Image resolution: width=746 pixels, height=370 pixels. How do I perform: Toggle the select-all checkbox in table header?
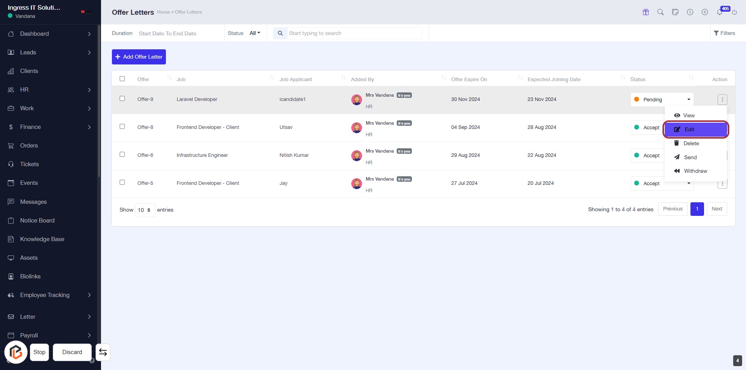click(x=122, y=79)
